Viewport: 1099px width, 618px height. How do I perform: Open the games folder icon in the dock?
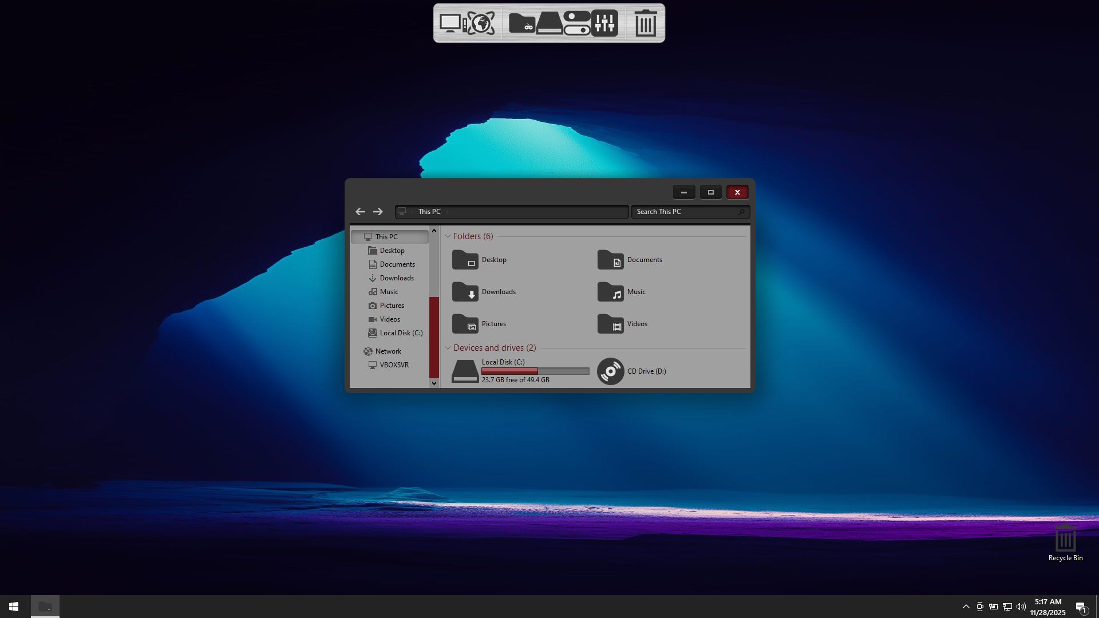coord(521,23)
